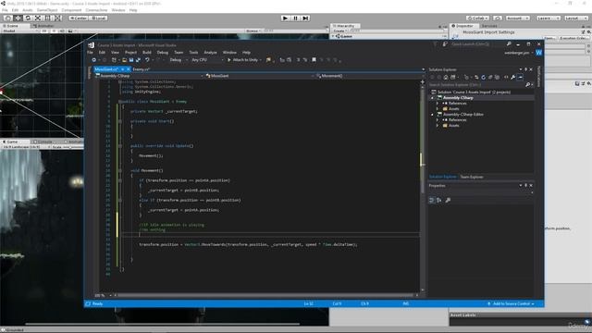The width and height of the screenshot is (592, 333).
Task: Toggle Local handle rotation in Unity
Action: [x=98, y=18]
